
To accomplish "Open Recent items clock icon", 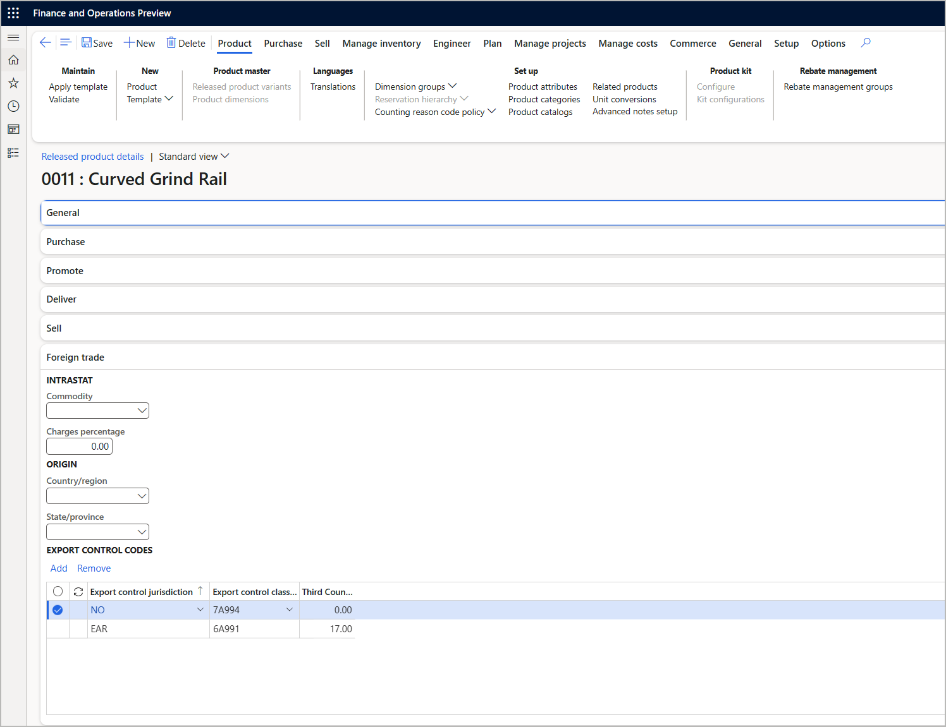I will click(13, 106).
